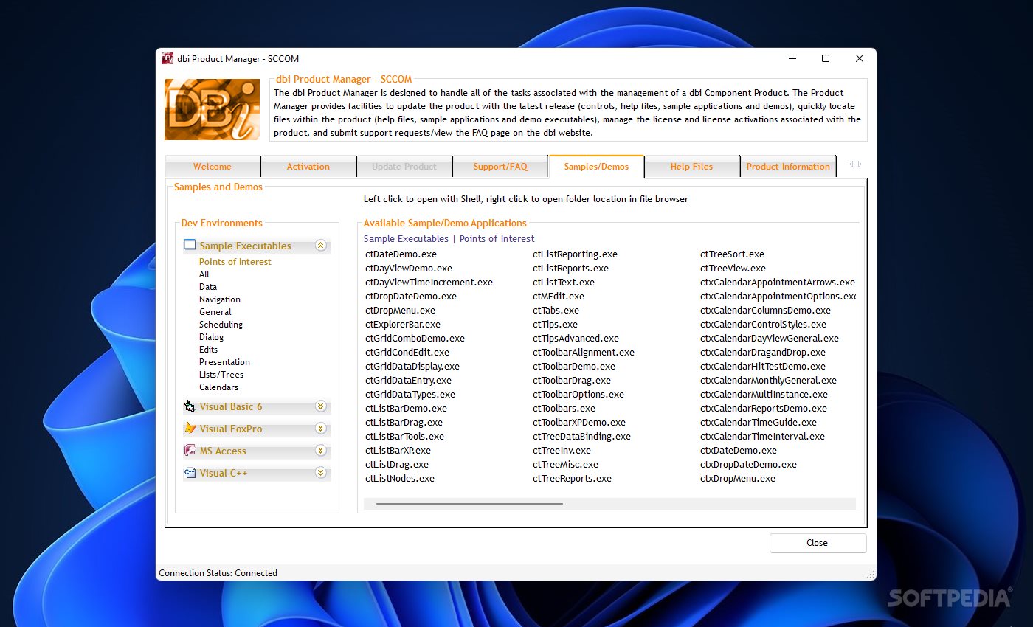Open ctGridComboDemo.exe

tap(415, 339)
